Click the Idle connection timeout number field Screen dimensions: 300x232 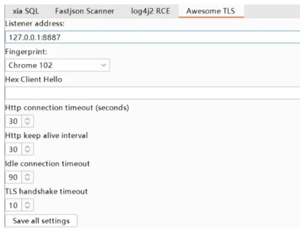[x=13, y=177]
